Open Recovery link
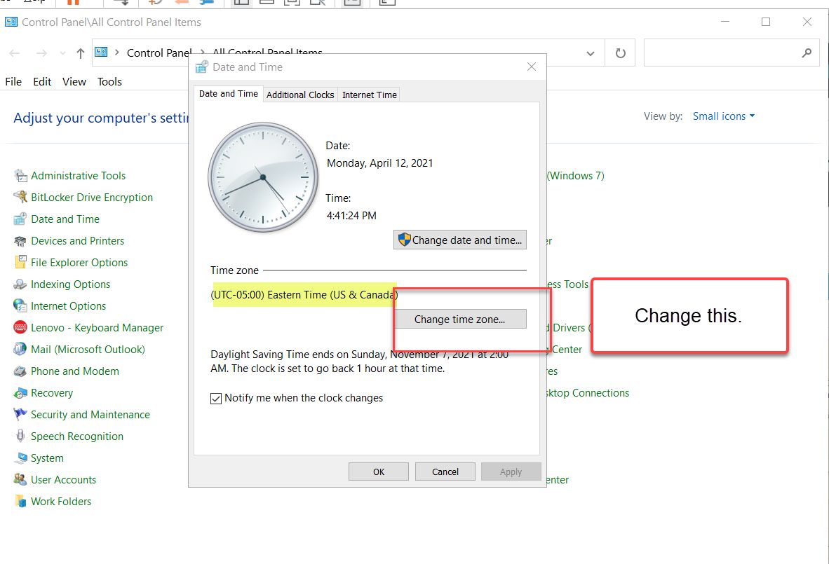 point(52,393)
